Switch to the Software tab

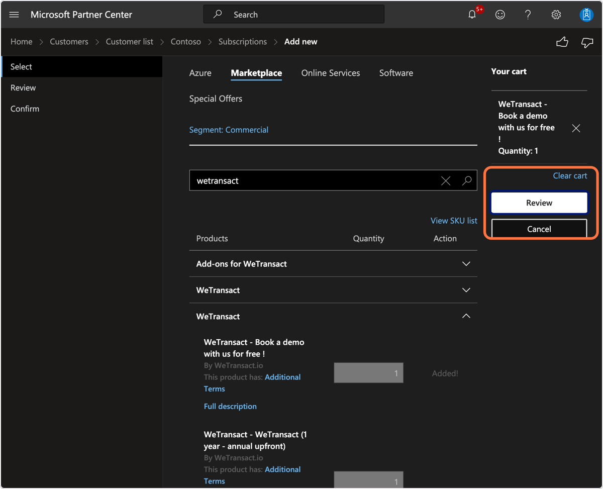(x=396, y=73)
